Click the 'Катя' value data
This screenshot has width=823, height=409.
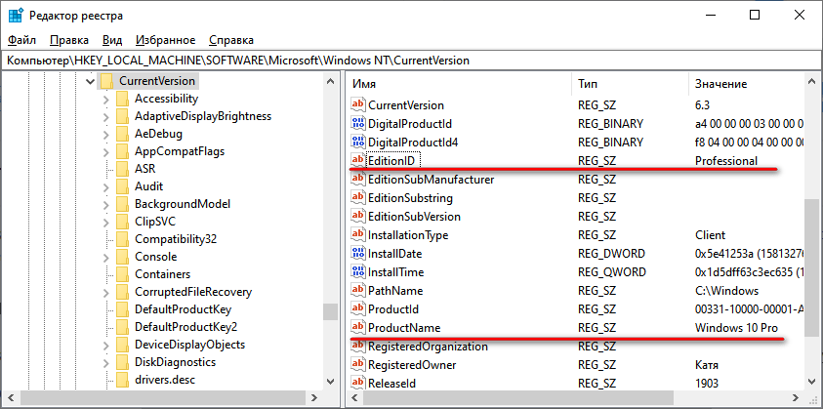pos(707,365)
